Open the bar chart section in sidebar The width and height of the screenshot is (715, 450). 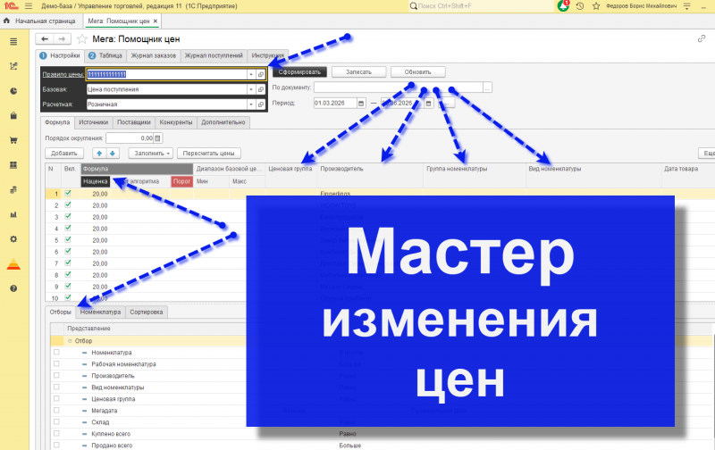coord(13,214)
